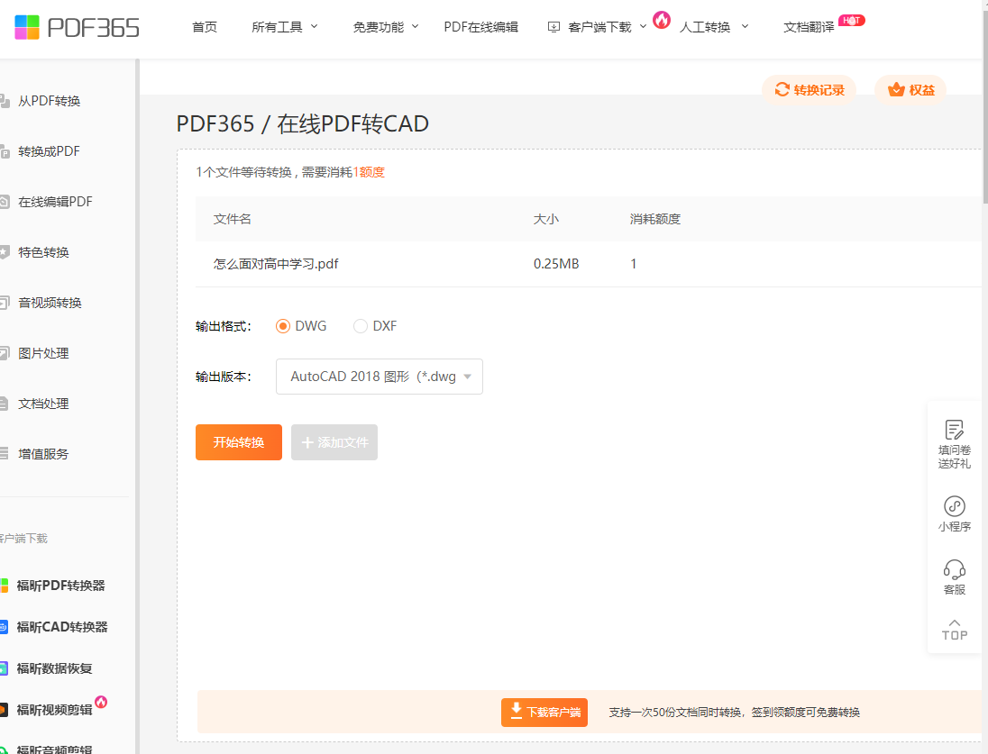988x754 pixels.
Task: Open 图片处理 sidebar category
Action: click(43, 353)
